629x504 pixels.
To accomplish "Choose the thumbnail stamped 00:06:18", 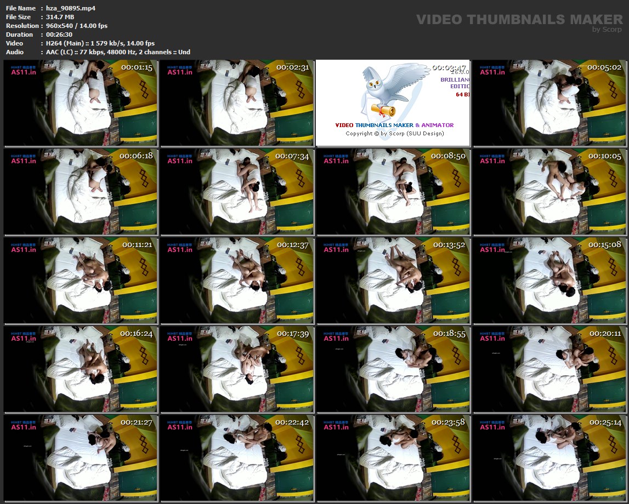I will coord(81,192).
